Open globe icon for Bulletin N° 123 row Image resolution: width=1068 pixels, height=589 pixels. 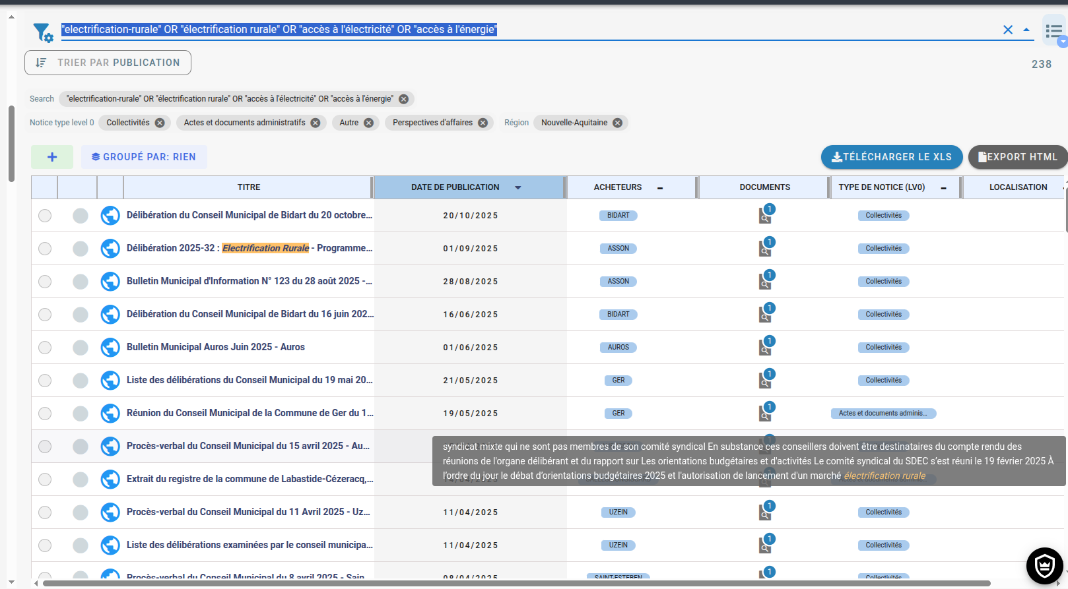pyautogui.click(x=110, y=282)
